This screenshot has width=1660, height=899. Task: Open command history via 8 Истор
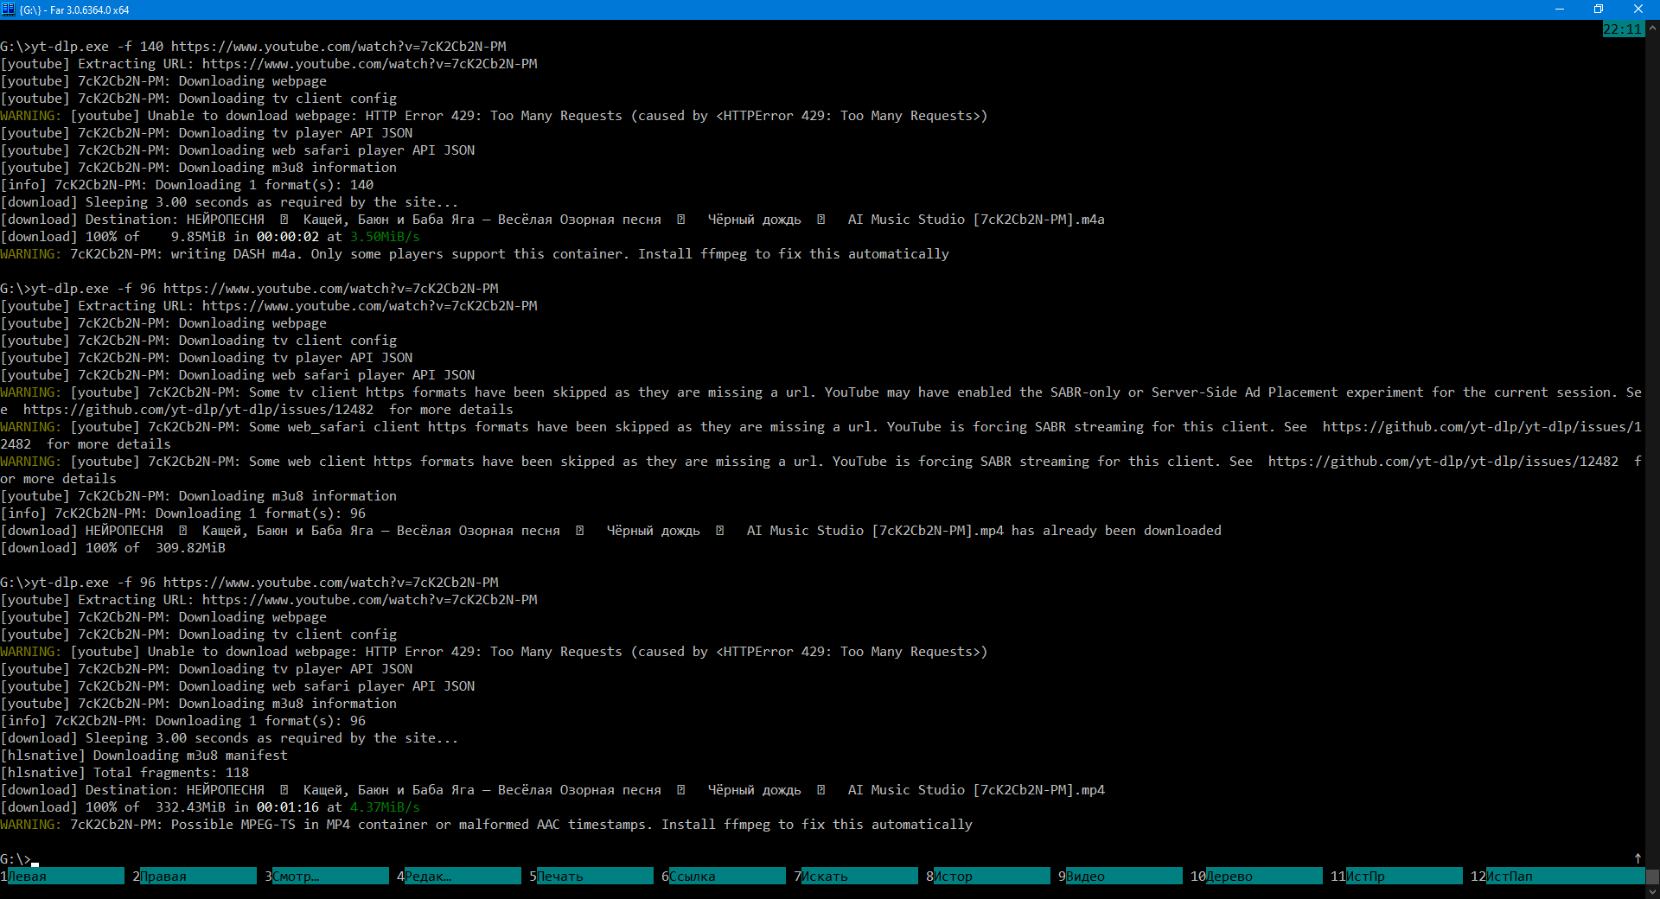click(991, 877)
